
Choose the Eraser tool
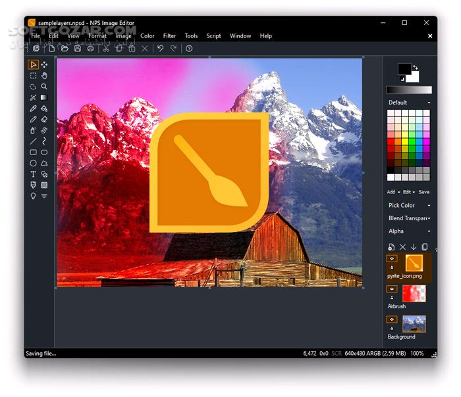coord(44,119)
